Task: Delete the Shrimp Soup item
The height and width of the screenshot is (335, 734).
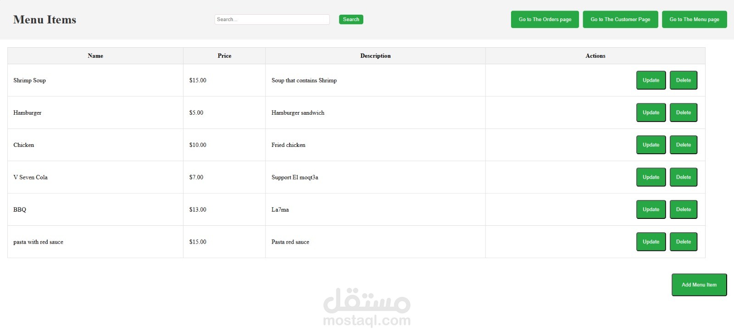Action: [684, 80]
